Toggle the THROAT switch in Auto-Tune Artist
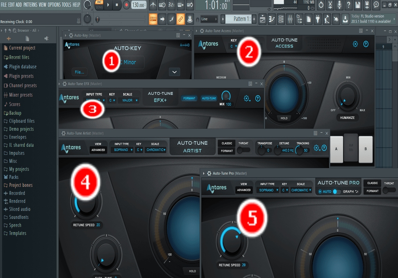Viewport: 398px width, 278px height. point(244,150)
